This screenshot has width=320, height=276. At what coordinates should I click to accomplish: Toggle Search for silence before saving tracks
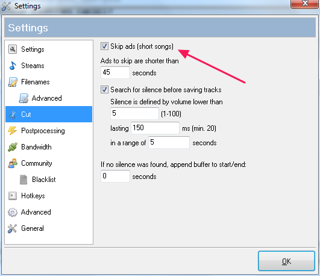pyautogui.click(x=104, y=90)
